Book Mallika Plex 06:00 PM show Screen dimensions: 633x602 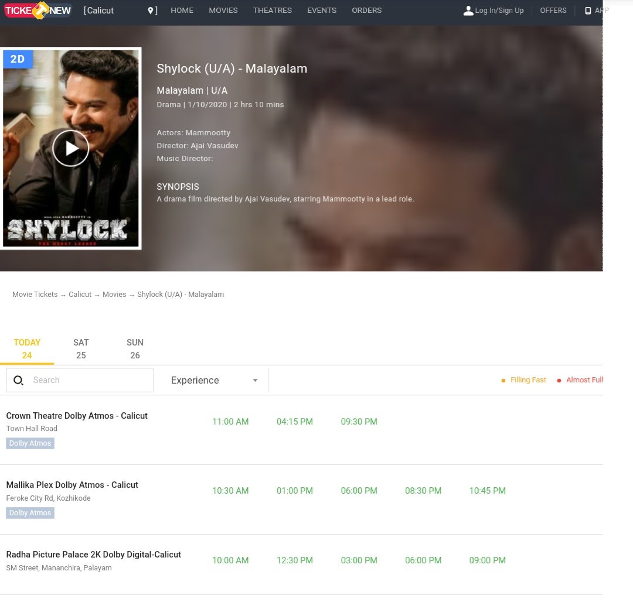pos(359,491)
